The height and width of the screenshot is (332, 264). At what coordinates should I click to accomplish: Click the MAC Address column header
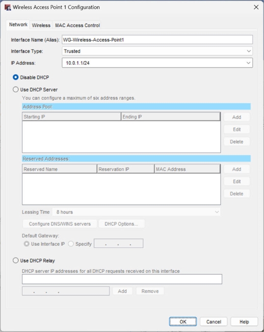pyautogui.click(x=187, y=169)
